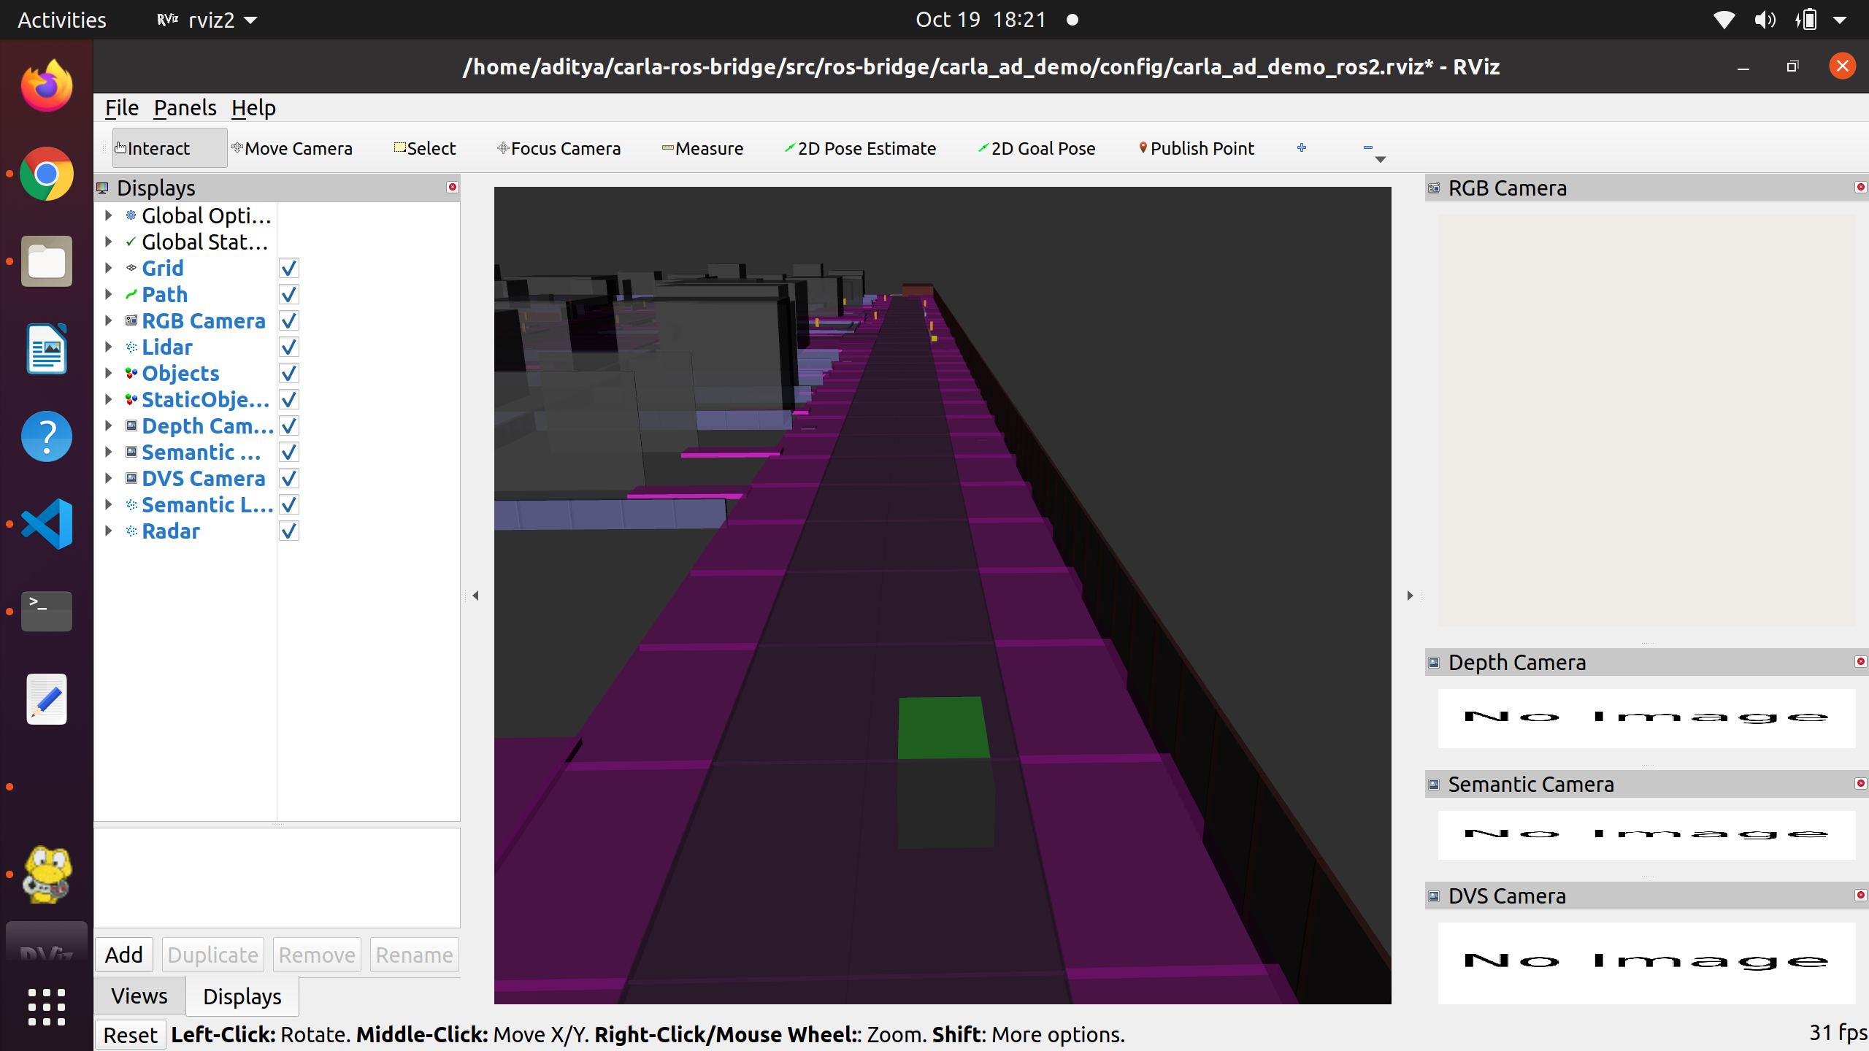The width and height of the screenshot is (1869, 1051).
Task: Expand the RGB Camera display entry
Action: 109,320
